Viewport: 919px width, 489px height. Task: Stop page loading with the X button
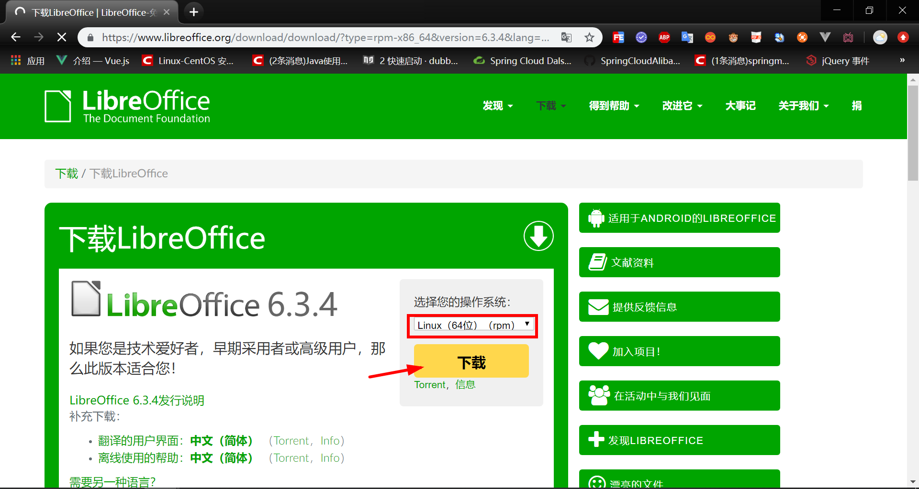tap(62, 37)
